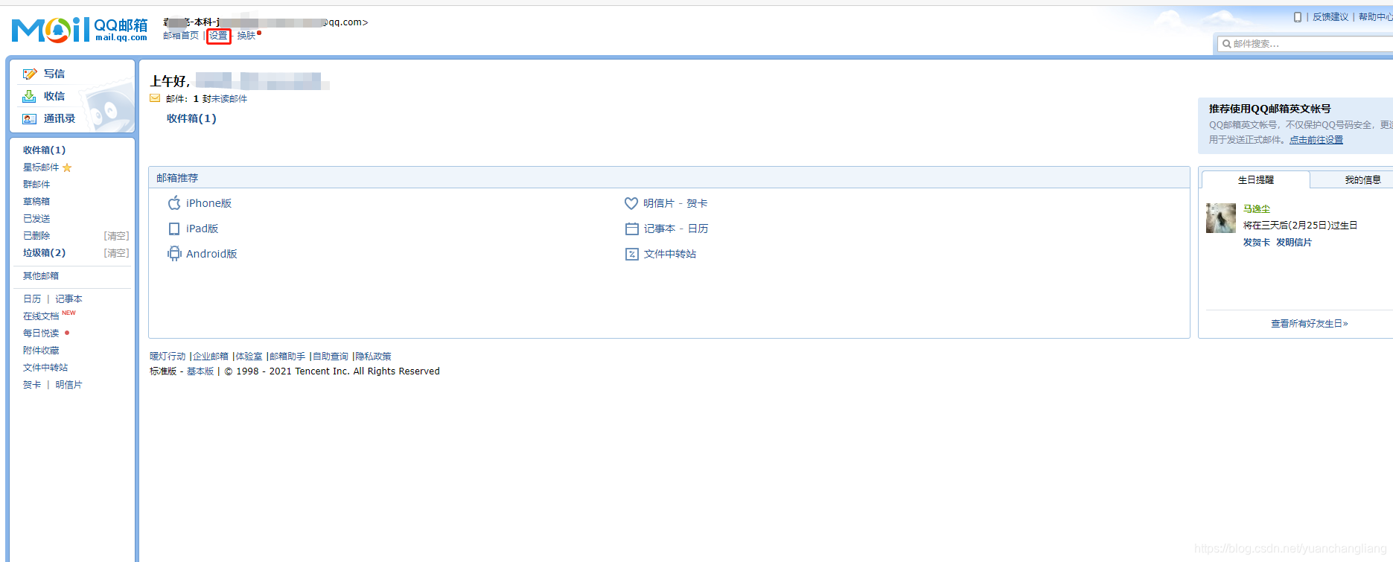Viewport: 1393px width, 562px height.
Task: Open 换肤 skin changer
Action: coord(246,36)
